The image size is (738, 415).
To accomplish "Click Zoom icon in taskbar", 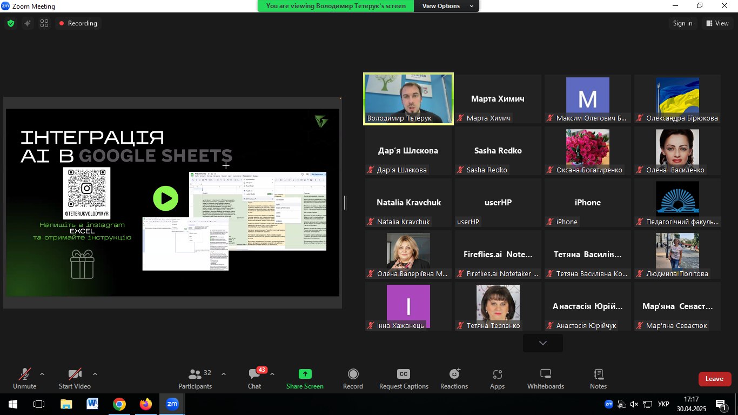I will (x=172, y=404).
